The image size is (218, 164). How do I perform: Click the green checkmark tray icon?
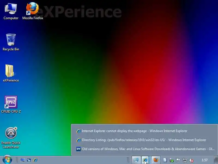(x=172, y=160)
